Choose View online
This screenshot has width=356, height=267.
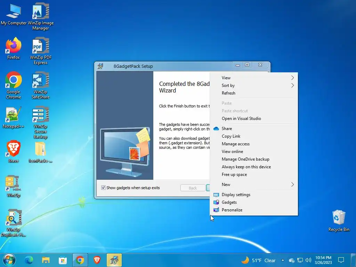254,152
